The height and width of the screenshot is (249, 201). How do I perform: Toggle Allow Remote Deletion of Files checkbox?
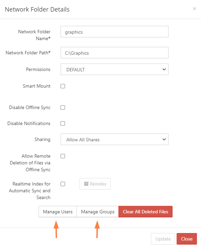63,156
